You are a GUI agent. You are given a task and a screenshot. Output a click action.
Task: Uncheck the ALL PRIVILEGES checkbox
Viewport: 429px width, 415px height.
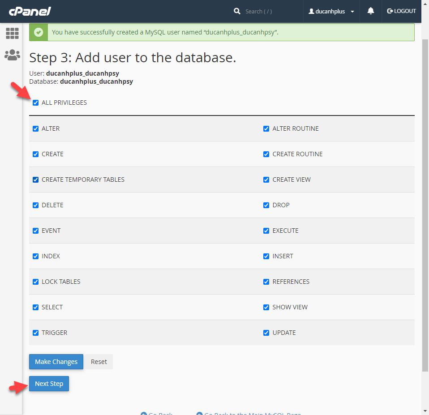(x=36, y=103)
